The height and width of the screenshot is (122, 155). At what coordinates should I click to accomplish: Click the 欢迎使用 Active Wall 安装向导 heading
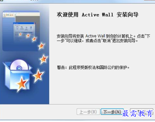tap(98, 15)
